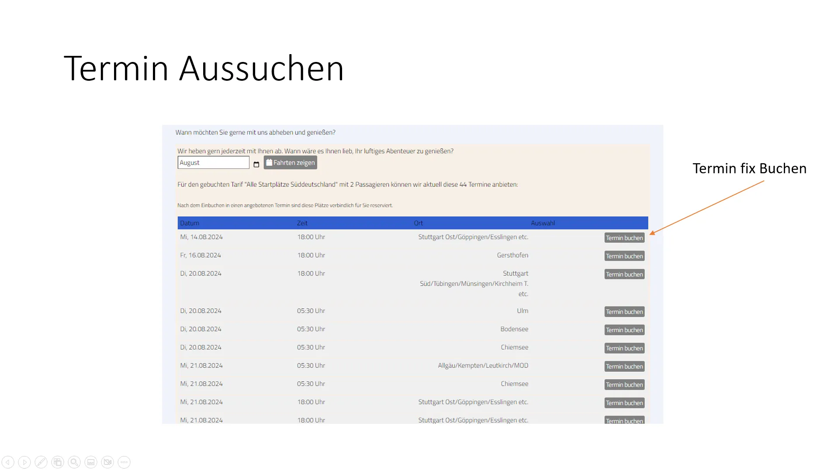Image resolution: width=838 pixels, height=470 pixels.
Task: Book the Mi, 14.08.2024 Stuttgart Ost appointment
Action: tap(624, 237)
